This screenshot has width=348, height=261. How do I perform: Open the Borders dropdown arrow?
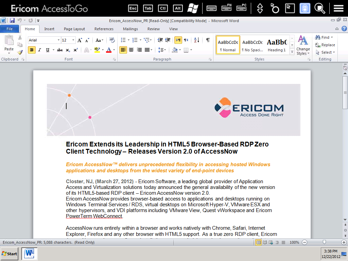[x=191, y=50]
